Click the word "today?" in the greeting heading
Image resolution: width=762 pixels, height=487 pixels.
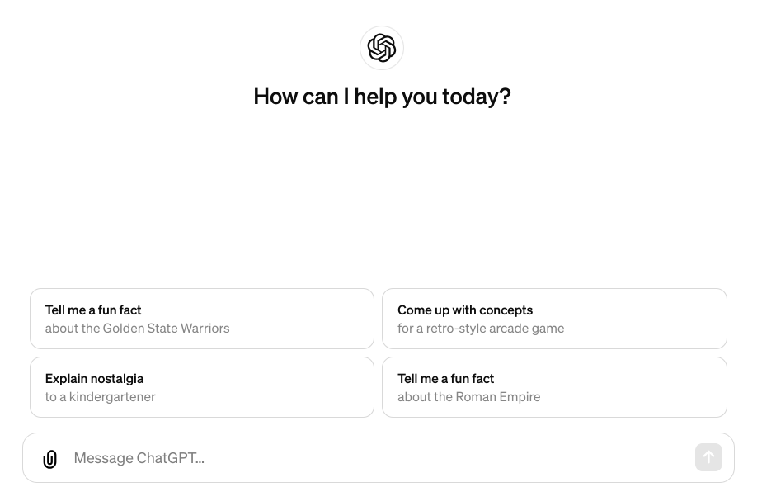tap(477, 97)
